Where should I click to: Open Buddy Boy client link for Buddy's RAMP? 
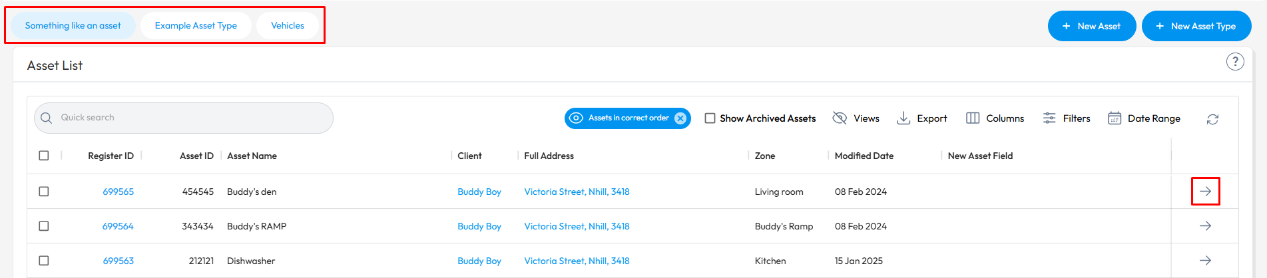tap(479, 226)
